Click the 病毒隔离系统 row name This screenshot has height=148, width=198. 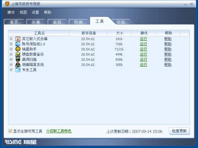(x=33, y=65)
